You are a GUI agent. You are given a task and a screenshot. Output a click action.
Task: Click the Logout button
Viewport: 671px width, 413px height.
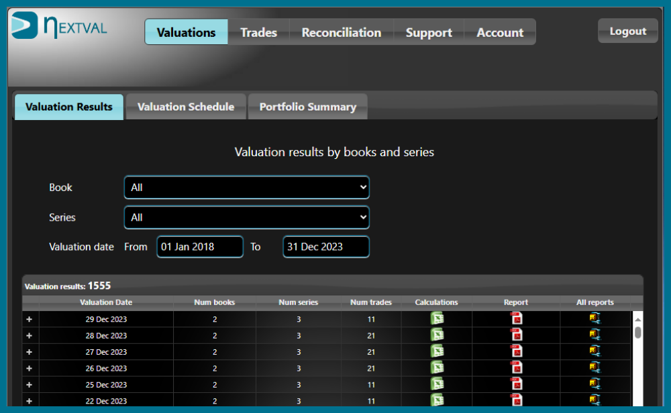pyautogui.click(x=627, y=31)
